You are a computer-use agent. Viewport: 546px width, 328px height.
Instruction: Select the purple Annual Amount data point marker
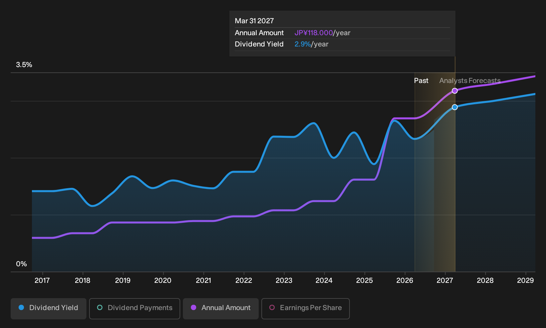pos(455,91)
